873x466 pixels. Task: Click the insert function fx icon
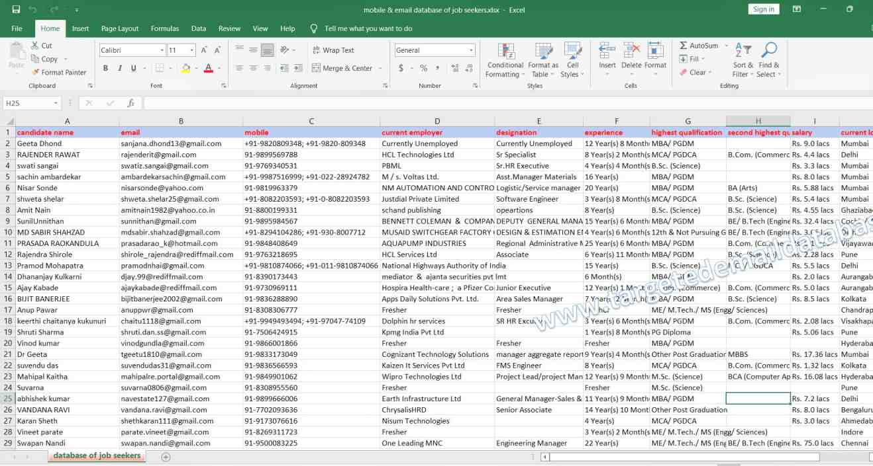pyautogui.click(x=131, y=103)
